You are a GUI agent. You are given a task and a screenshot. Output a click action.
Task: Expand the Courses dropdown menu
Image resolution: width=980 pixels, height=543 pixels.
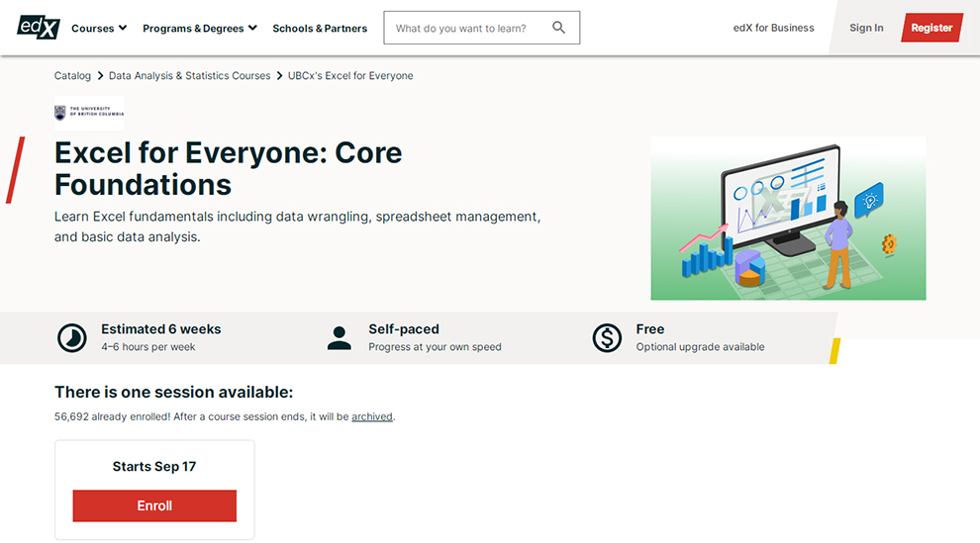tap(99, 28)
